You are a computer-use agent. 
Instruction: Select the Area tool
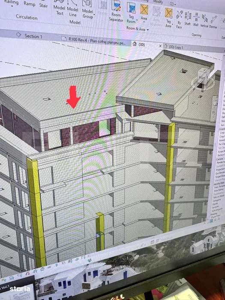coord(144,12)
